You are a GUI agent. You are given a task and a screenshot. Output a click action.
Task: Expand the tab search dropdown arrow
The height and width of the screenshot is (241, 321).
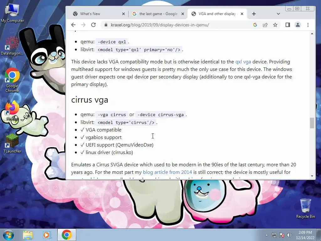278,14
